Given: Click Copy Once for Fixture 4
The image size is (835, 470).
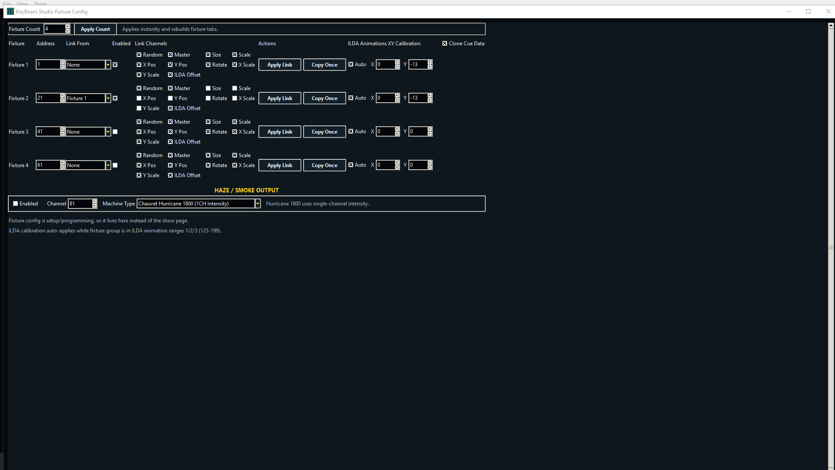Looking at the screenshot, I should pos(324,165).
